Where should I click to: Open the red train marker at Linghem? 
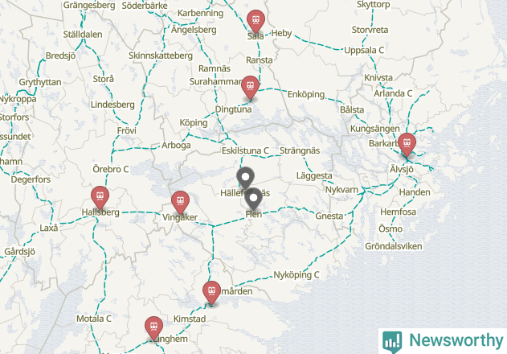[x=153, y=328]
